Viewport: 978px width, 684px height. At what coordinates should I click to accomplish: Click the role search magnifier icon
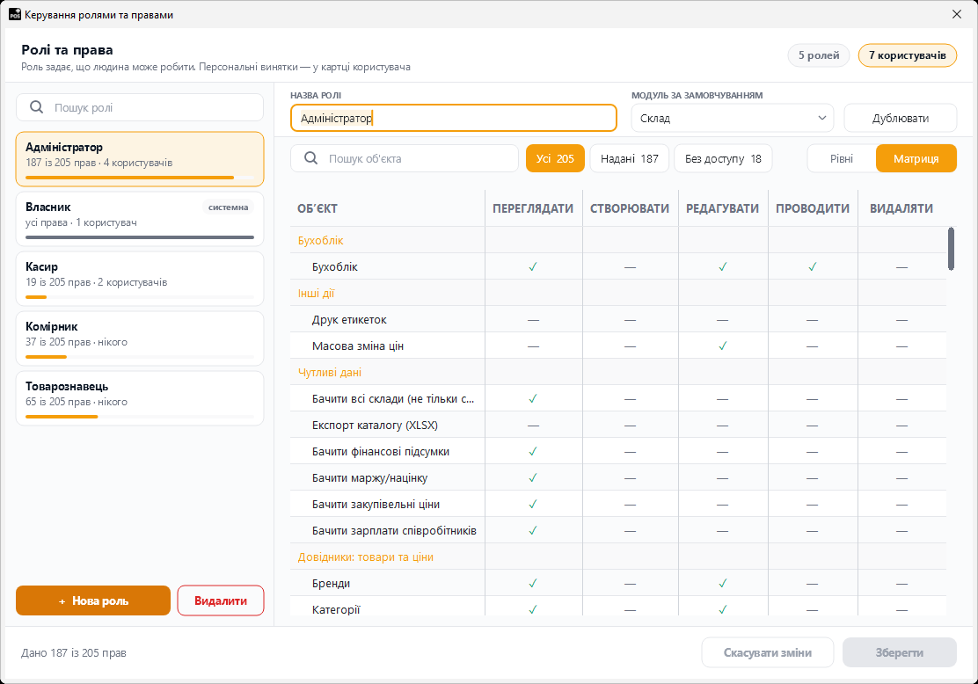click(x=37, y=107)
